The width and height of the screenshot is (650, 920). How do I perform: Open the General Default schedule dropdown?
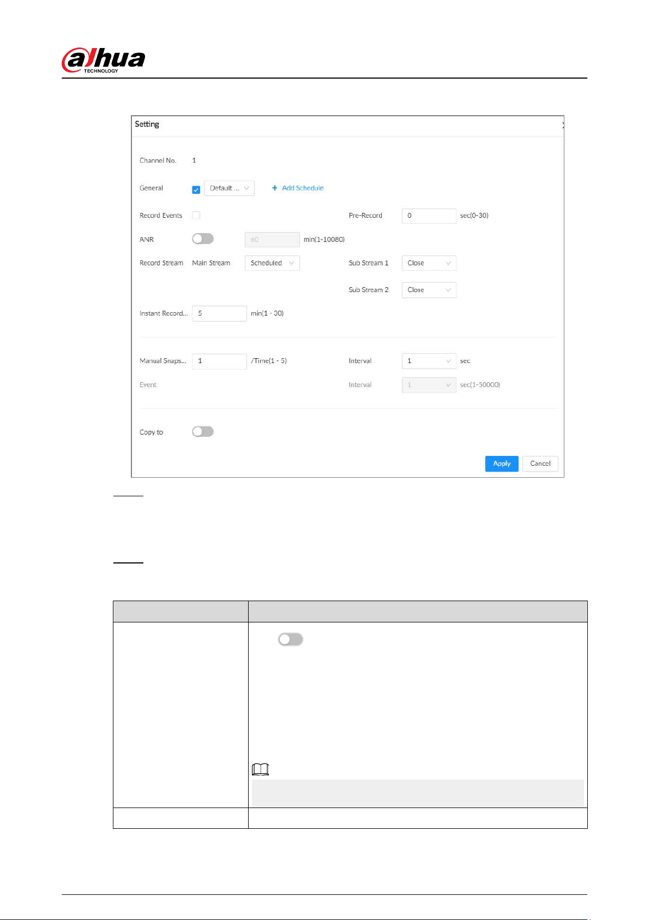point(229,188)
